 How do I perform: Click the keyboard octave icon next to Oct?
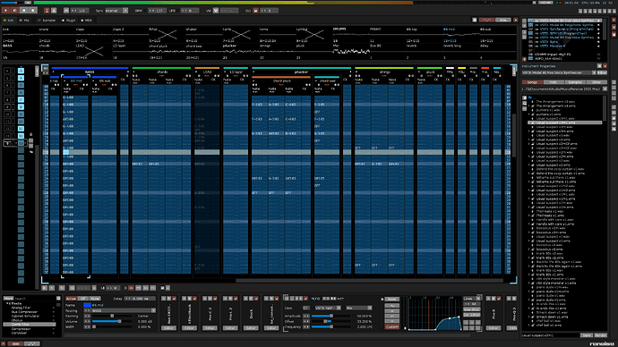tap(256, 11)
